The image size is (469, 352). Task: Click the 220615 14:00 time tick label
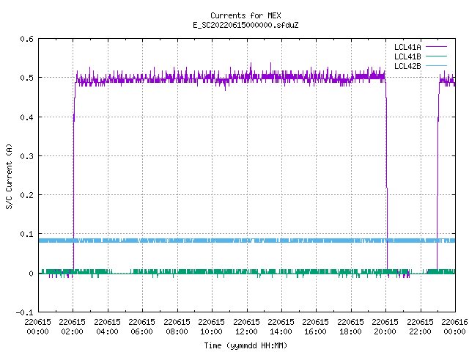[x=281, y=326]
